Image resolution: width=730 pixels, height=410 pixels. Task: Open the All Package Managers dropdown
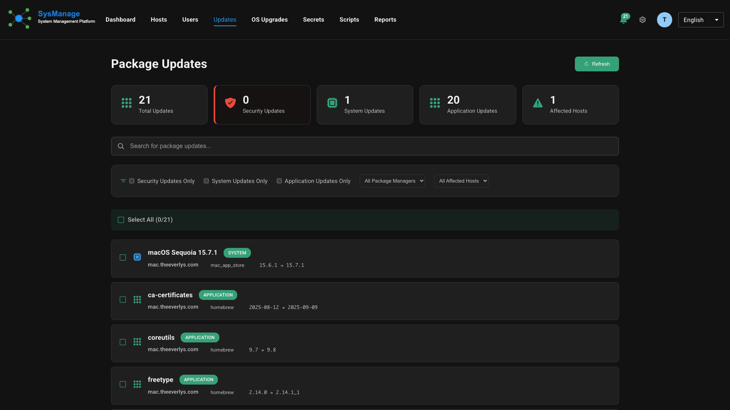click(x=392, y=181)
